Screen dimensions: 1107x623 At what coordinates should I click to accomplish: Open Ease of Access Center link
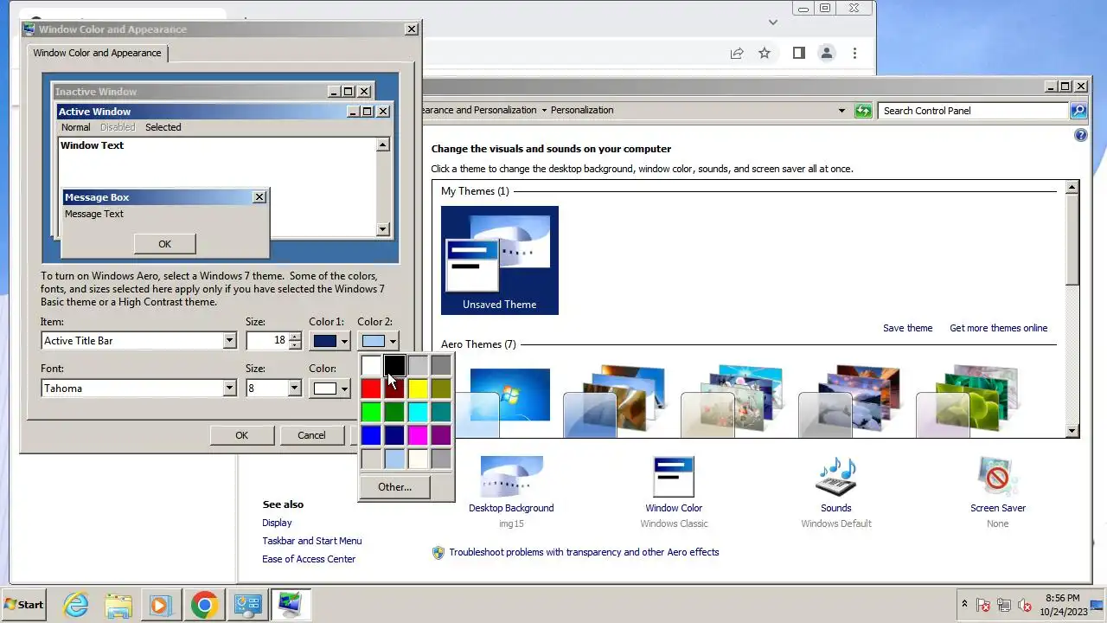[x=309, y=559]
